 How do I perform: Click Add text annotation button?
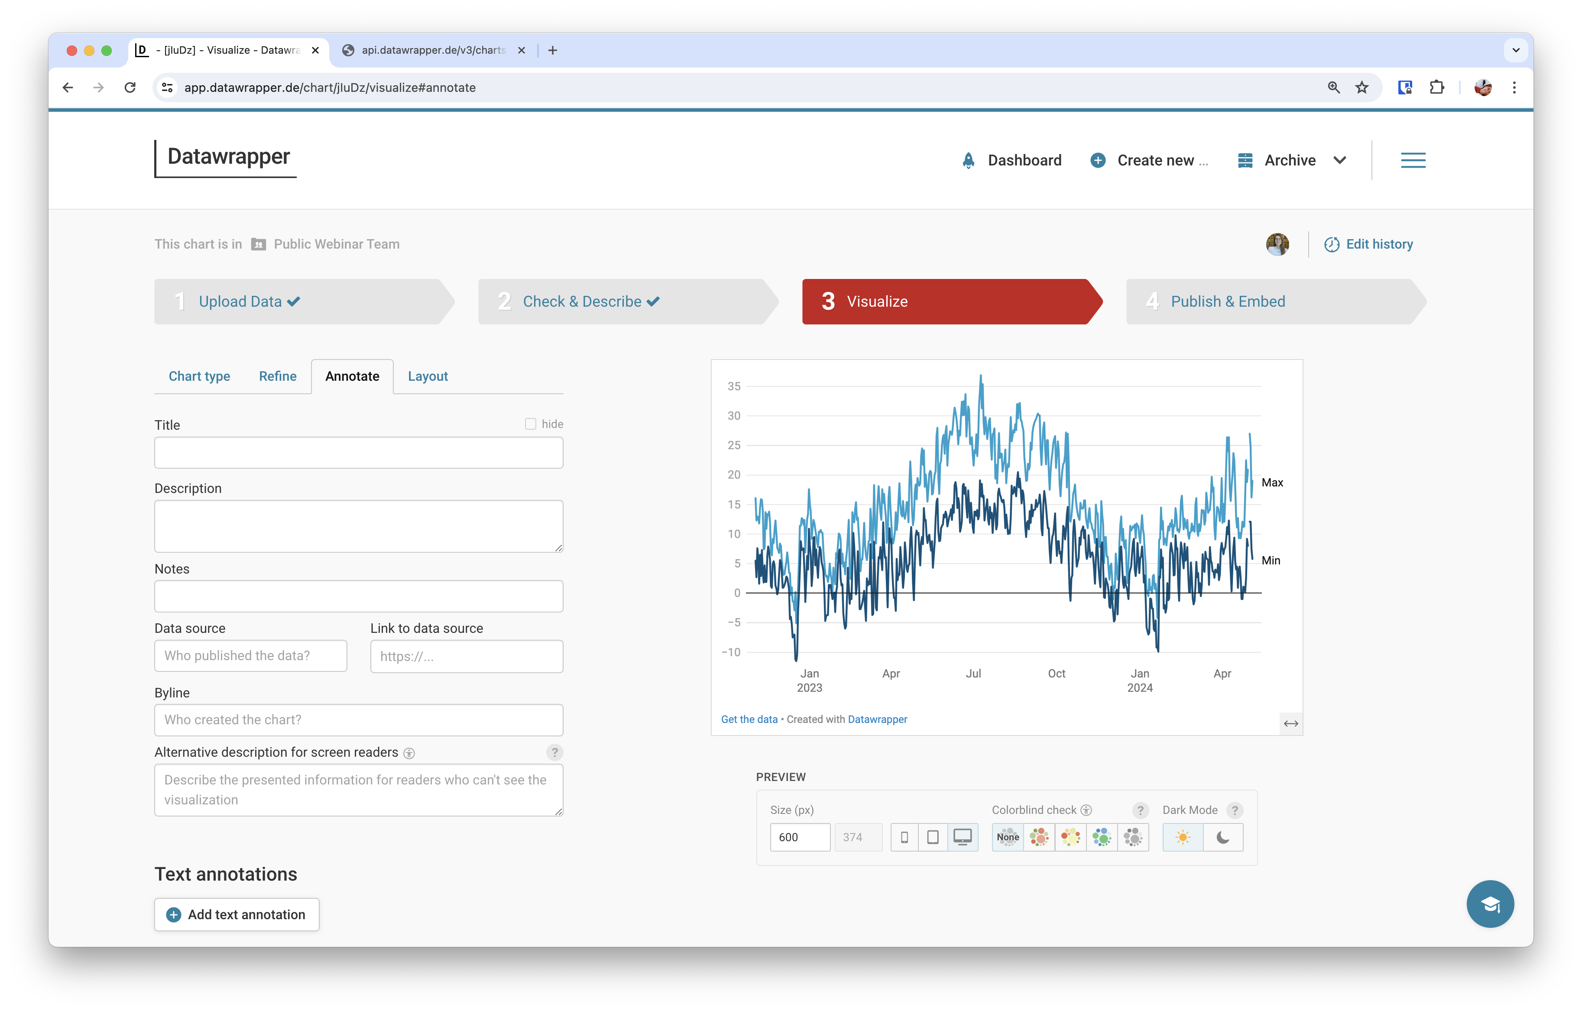237,914
